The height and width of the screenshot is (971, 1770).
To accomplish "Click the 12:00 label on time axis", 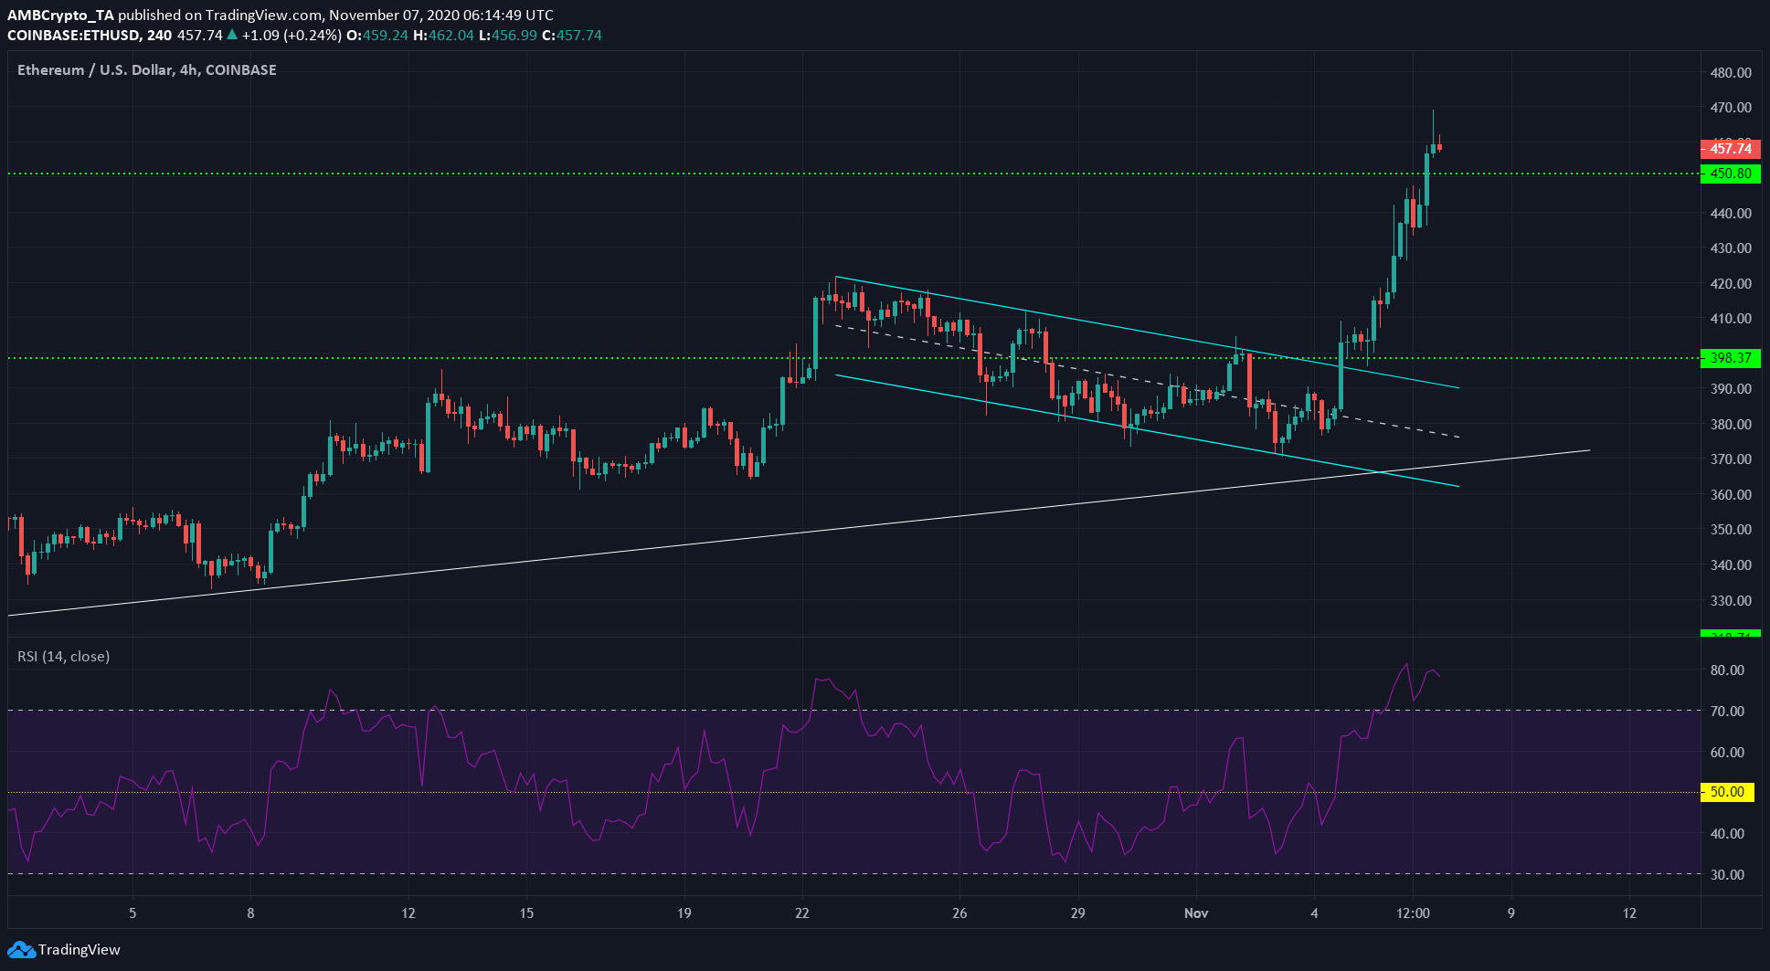I will click(1413, 913).
